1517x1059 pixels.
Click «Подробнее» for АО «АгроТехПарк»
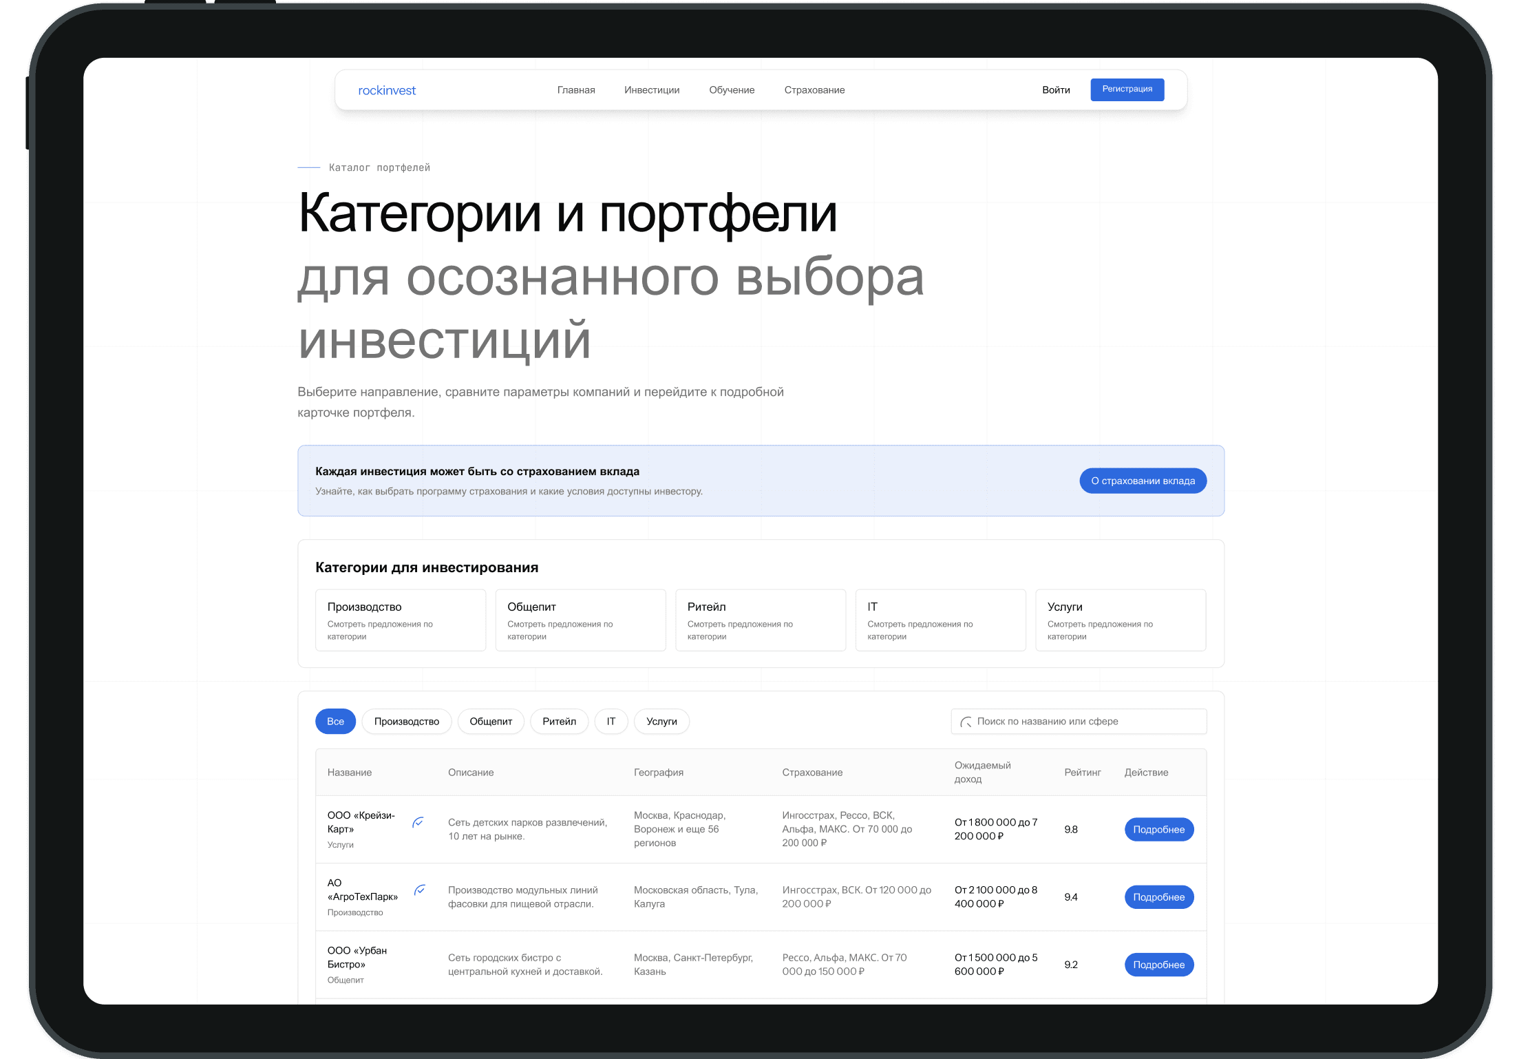[1159, 897]
